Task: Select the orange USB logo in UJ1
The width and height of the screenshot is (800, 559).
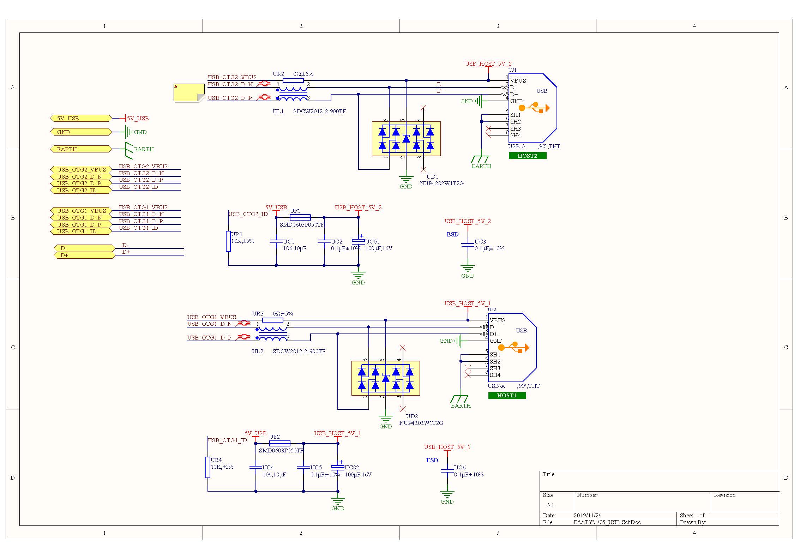Action: (534, 108)
